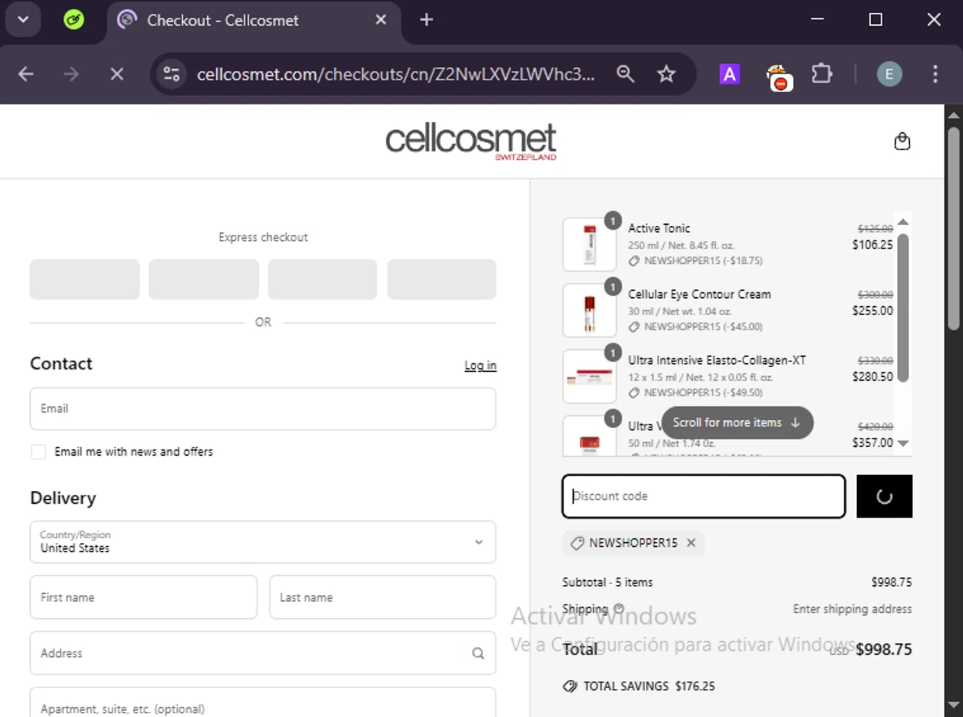Click the Express checkout heading
This screenshot has width=963, height=717.
pyautogui.click(x=263, y=238)
